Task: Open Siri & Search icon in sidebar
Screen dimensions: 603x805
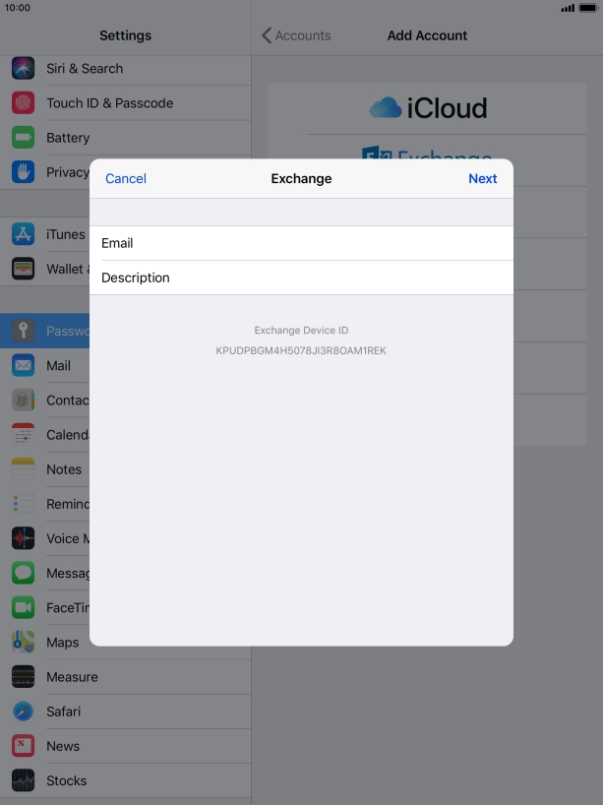Action: click(23, 68)
